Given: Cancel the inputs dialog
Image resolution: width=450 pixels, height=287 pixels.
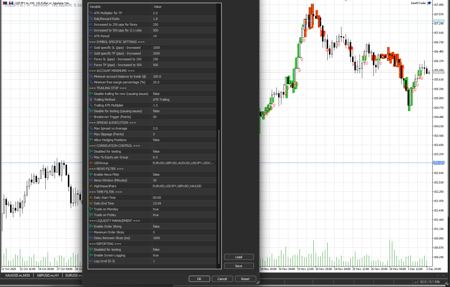Looking at the screenshot, I should (222, 279).
